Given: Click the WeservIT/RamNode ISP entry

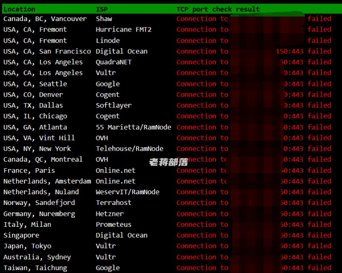Looking at the screenshot, I should [x=127, y=192].
